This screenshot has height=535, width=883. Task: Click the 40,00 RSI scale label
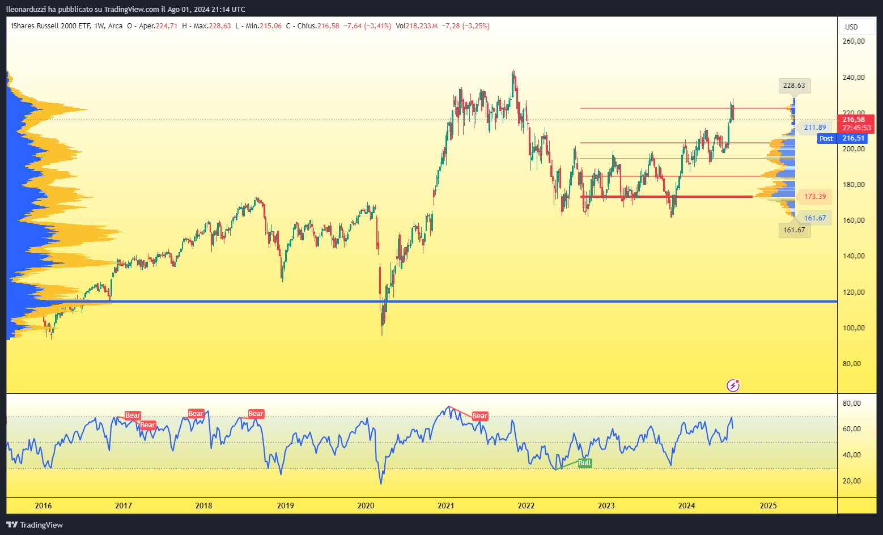(x=852, y=455)
